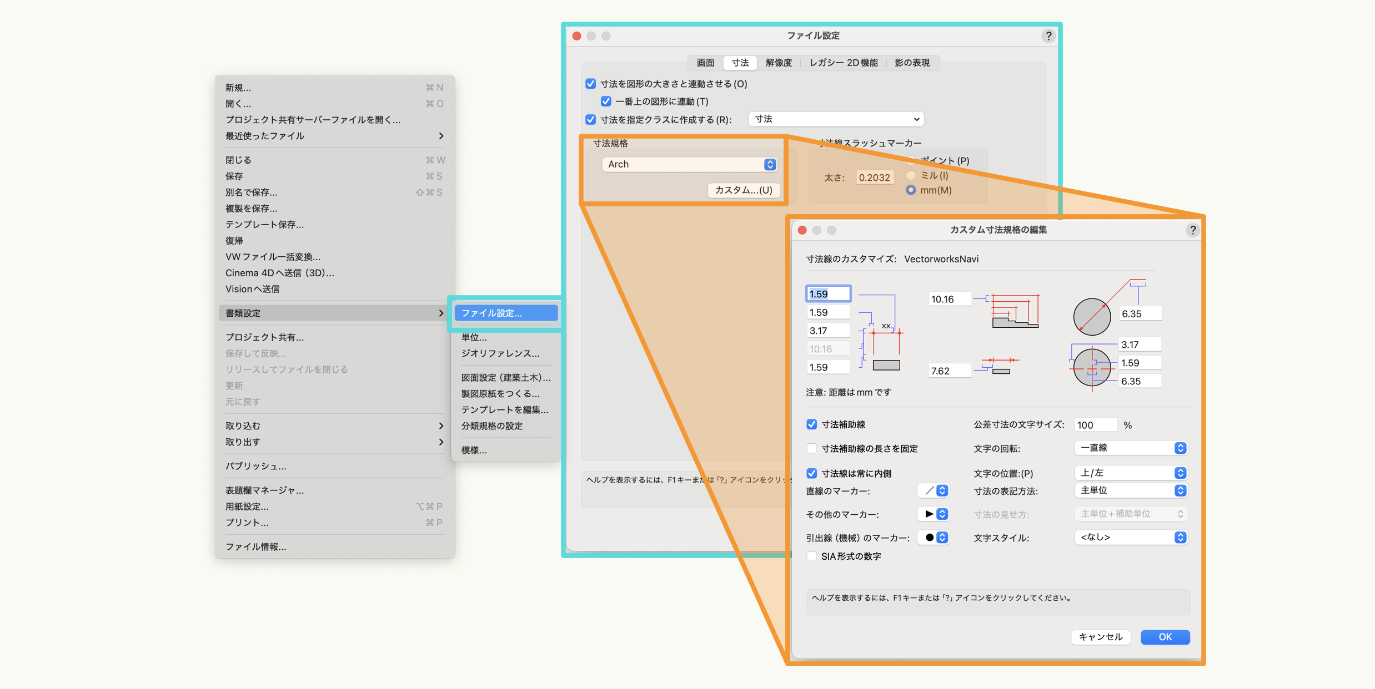Click the 取り出す submenu arrow
This screenshot has height=689, width=1375.
coord(441,442)
